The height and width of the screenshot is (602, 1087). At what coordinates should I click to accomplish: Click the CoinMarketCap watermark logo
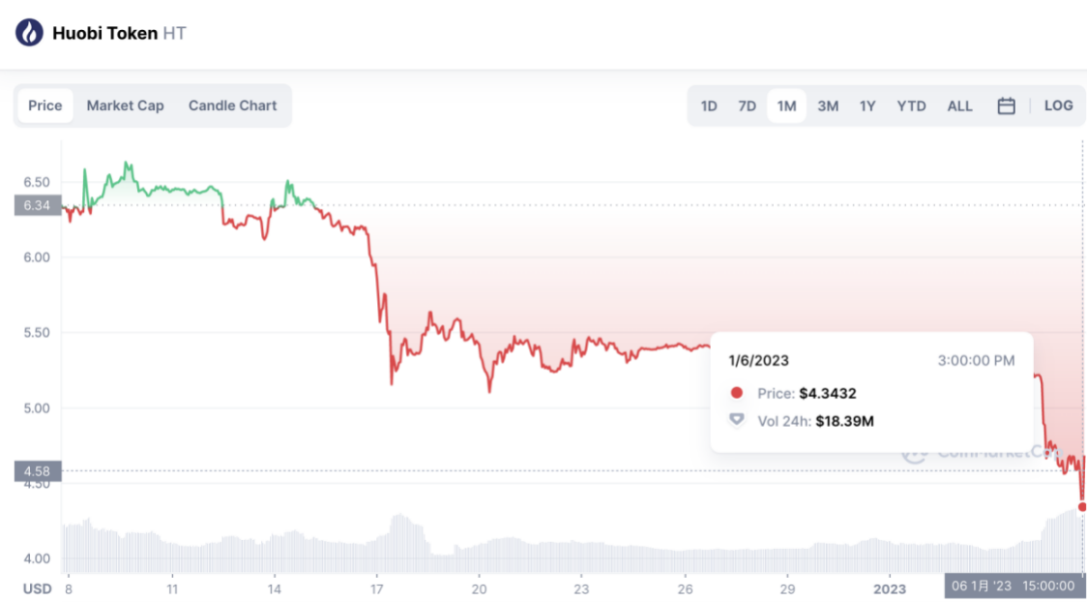click(x=914, y=453)
